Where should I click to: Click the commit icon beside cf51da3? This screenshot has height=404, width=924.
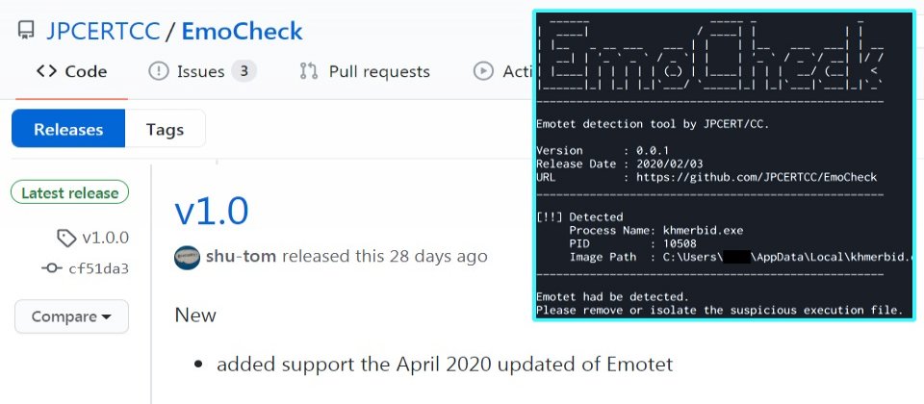tap(52, 268)
